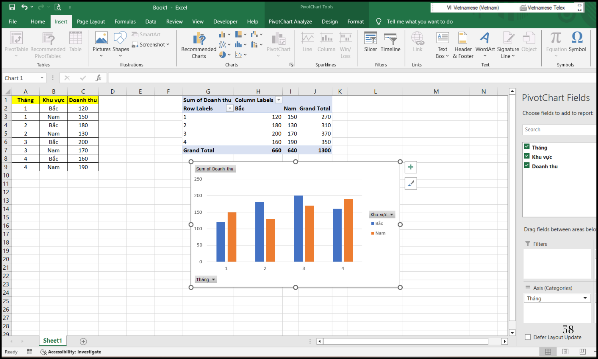Open Recommended Charts
This screenshot has width=598, height=359.
198,45
